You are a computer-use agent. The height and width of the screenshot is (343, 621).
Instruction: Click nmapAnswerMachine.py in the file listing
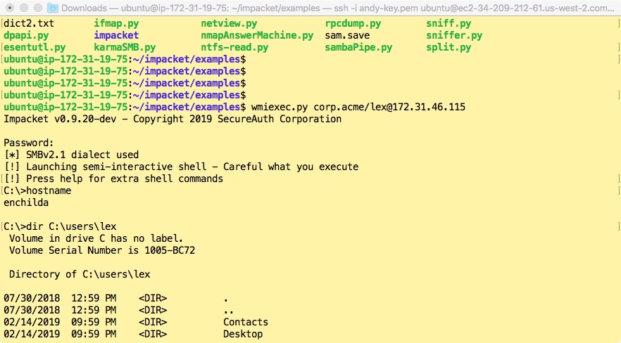(257, 35)
